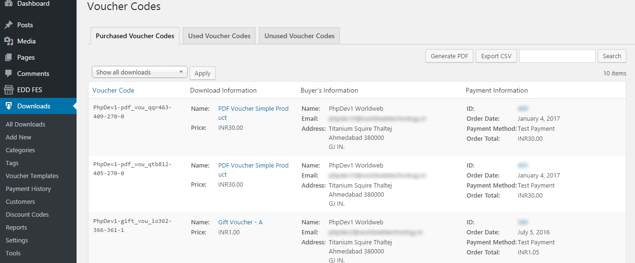Screen dimensions: 635x263
Task: Sort by the Voucher Code column header
Action: 113,90
